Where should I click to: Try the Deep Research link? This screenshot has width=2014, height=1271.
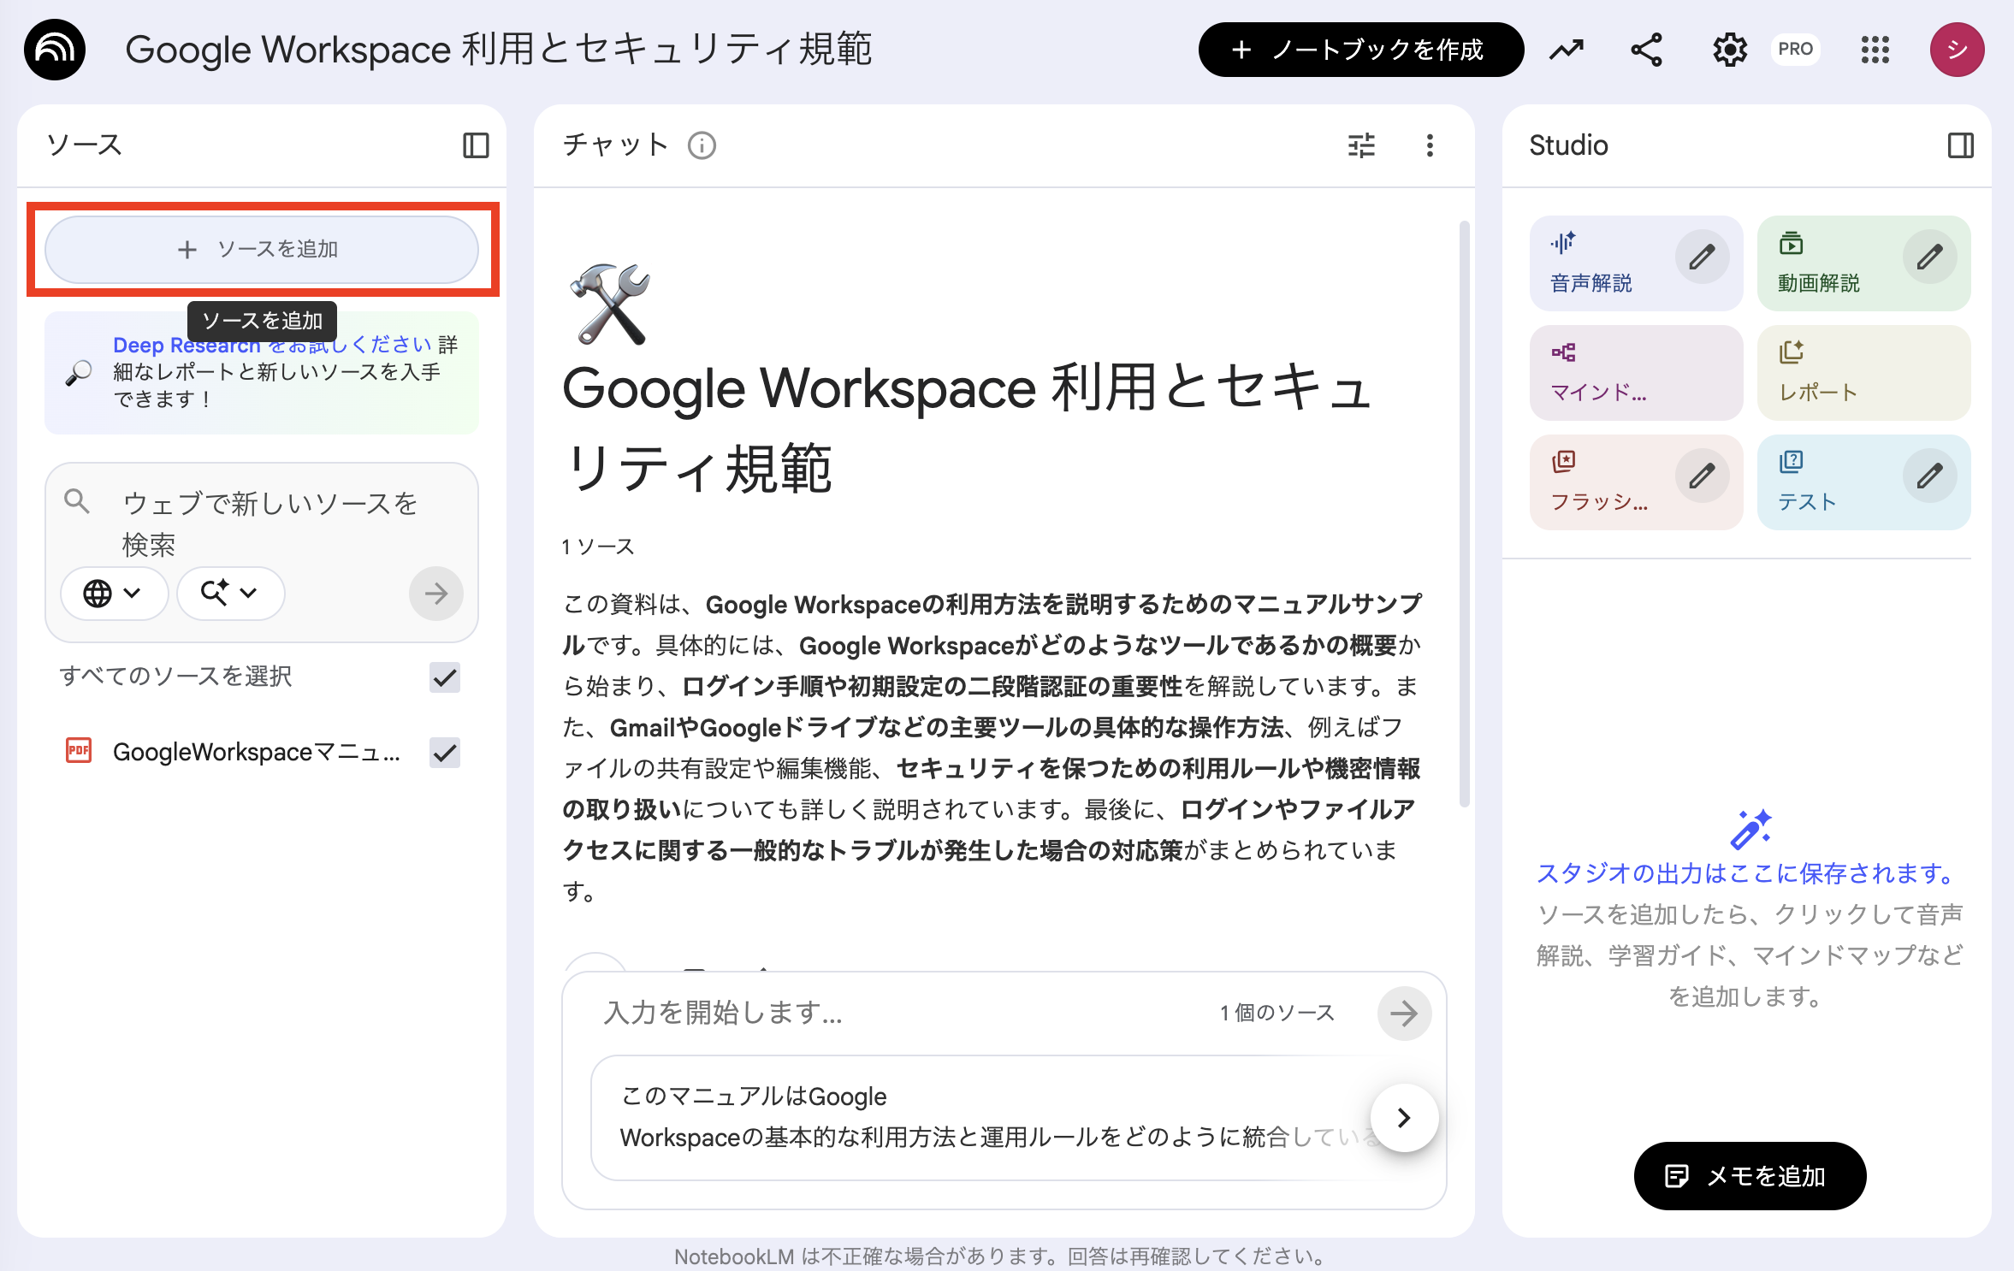point(185,344)
